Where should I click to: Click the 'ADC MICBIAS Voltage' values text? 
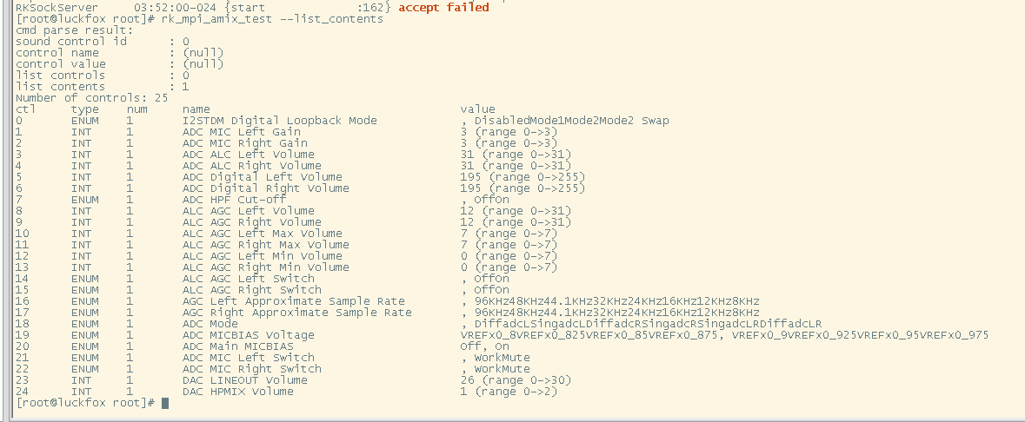[x=724, y=335]
